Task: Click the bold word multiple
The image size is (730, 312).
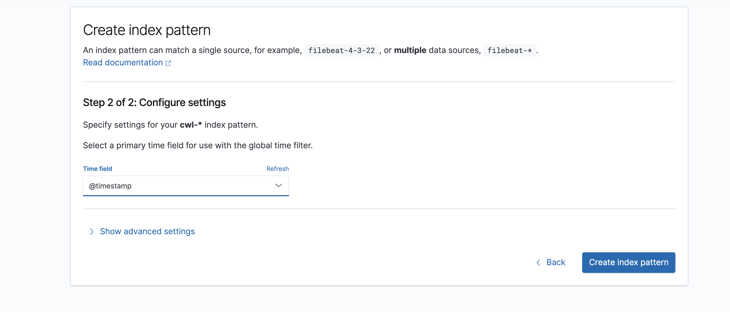Action: (410, 50)
